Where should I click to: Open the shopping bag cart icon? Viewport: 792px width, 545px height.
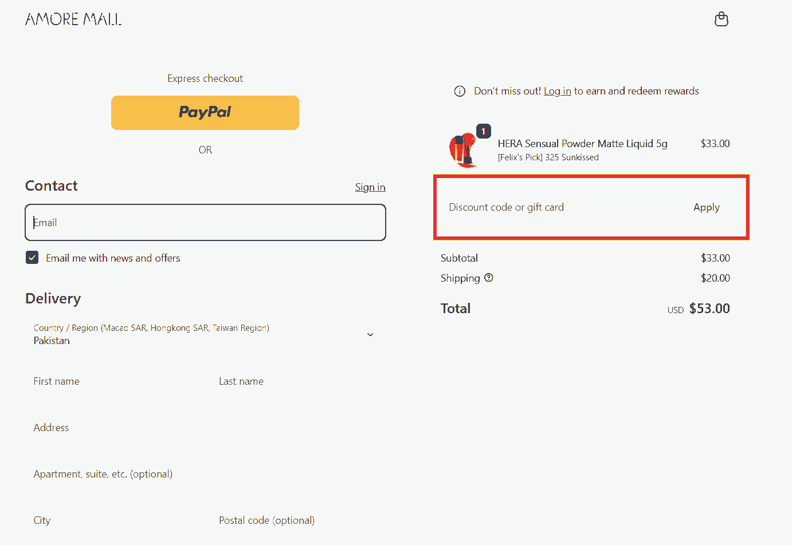[721, 19]
